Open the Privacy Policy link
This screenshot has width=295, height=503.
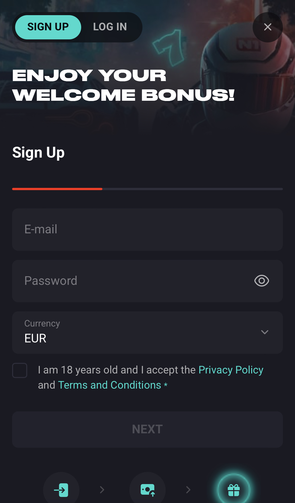click(231, 370)
